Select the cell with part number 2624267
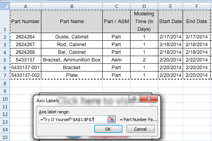Image resolution: width=212 pixels, height=141 pixels. click(25, 45)
